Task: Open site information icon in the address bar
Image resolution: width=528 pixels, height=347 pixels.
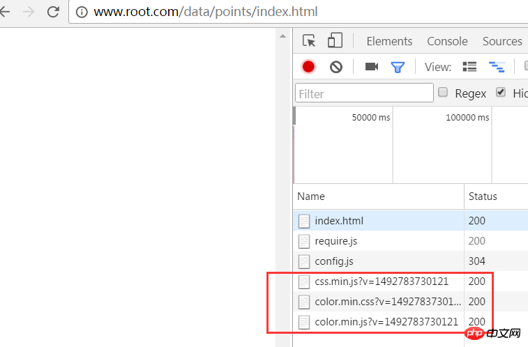Action: click(x=82, y=12)
